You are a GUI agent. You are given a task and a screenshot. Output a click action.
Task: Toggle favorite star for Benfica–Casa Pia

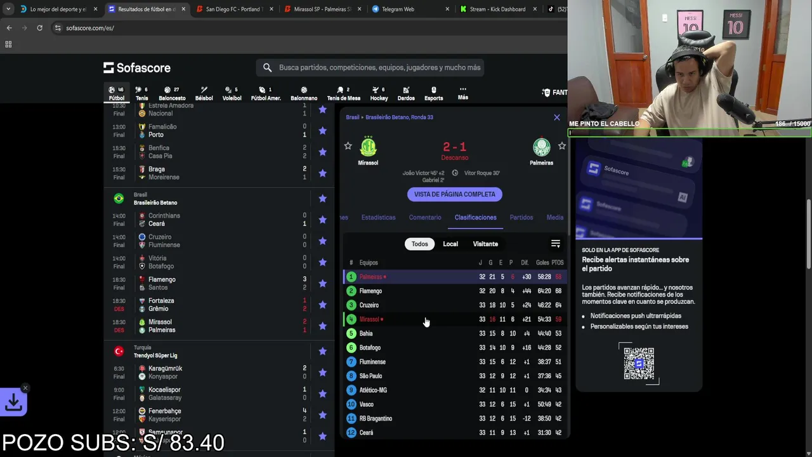click(x=322, y=152)
